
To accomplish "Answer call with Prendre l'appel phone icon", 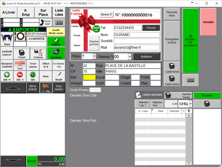I will tap(45, 22).
